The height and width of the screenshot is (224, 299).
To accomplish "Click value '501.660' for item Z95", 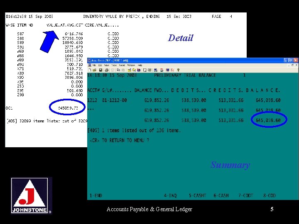I will (x=75, y=91).
